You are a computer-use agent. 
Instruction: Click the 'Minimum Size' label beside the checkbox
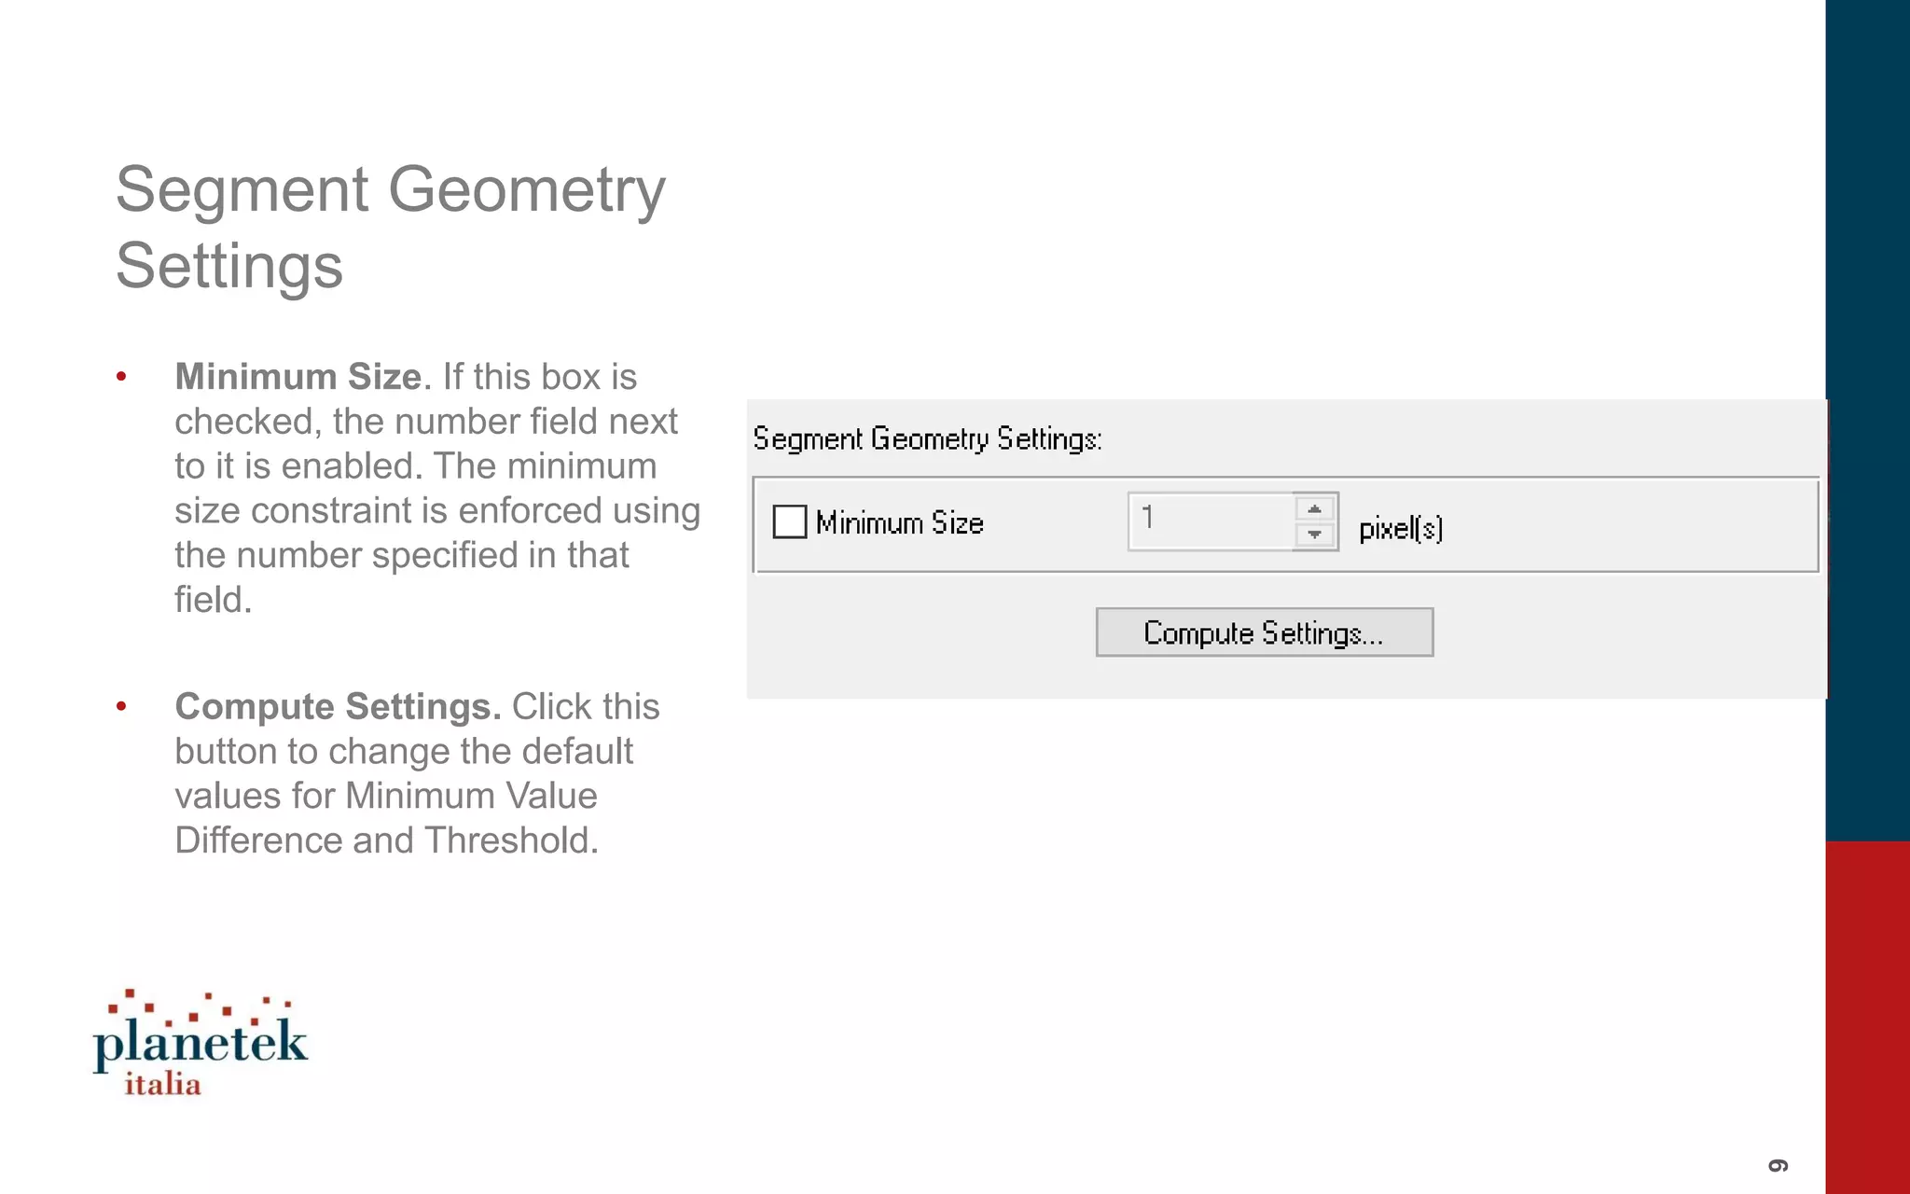[899, 523]
